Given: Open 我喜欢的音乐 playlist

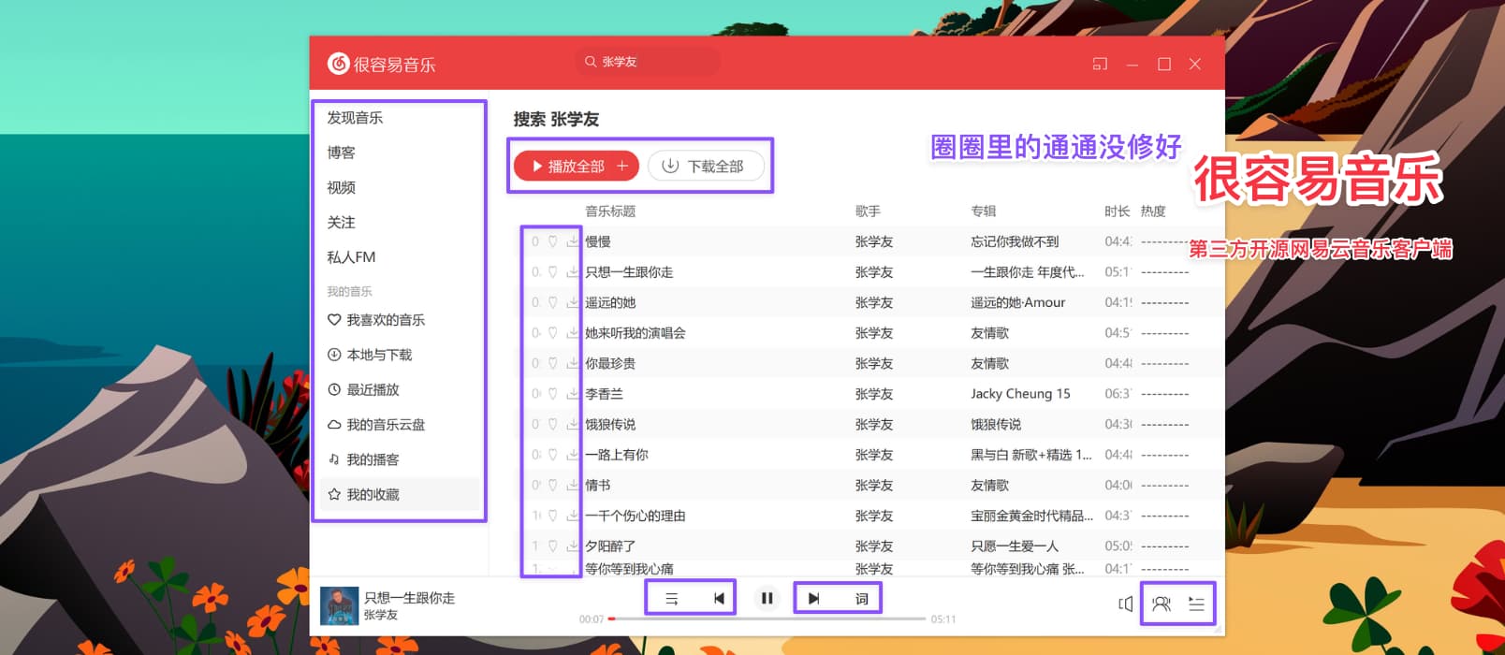Looking at the screenshot, I should 385,320.
